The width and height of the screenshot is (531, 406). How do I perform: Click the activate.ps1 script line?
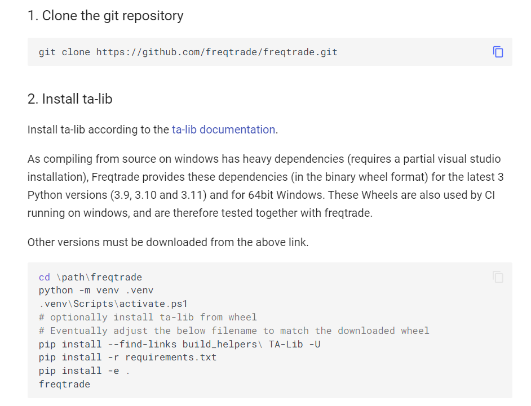click(x=113, y=304)
